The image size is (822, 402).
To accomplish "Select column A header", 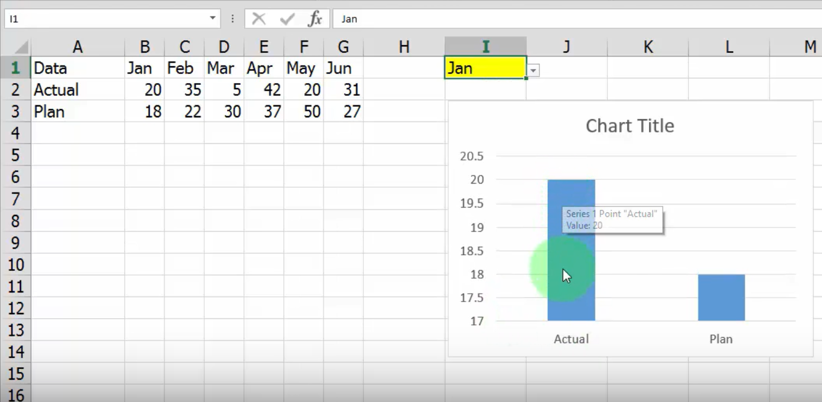I will pyautogui.click(x=77, y=47).
